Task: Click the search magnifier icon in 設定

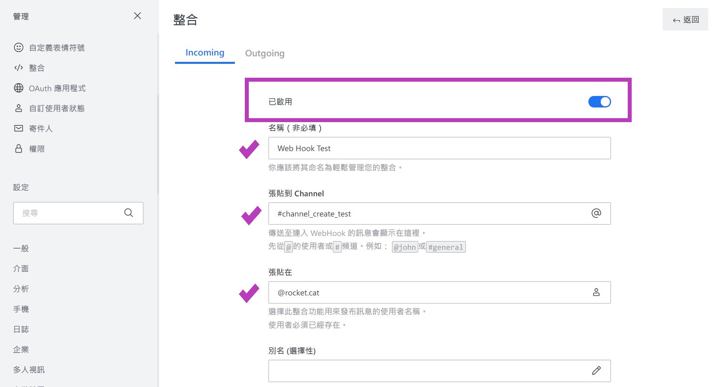Action: pyautogui.click(x=129, y=213)
